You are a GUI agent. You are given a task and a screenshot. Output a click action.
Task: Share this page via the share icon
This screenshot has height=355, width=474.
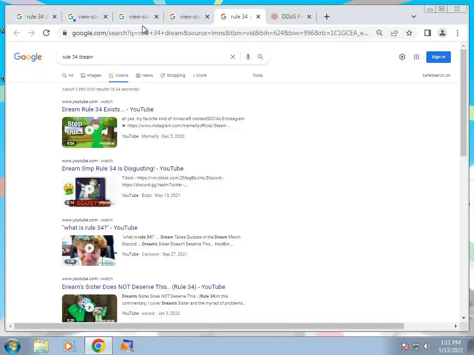[x=394, y=33]
